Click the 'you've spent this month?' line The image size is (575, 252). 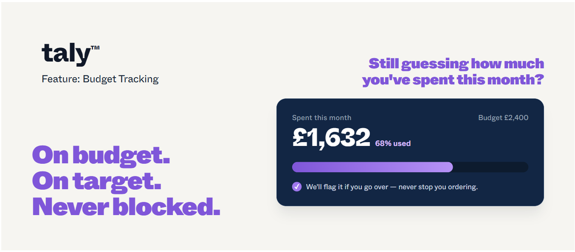453,80
